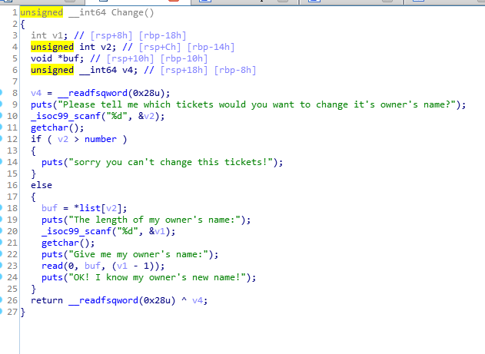
Task: Click the return keyword on line 26
Action: [x=47, y=300]
